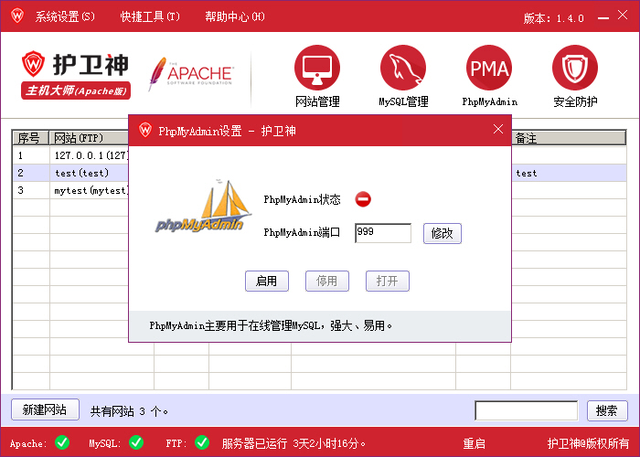Image resolution: width=640 pixels, height=457 pixels.
Task: Open the 帮助中心(H) menu
Action: tap(235, 16)
